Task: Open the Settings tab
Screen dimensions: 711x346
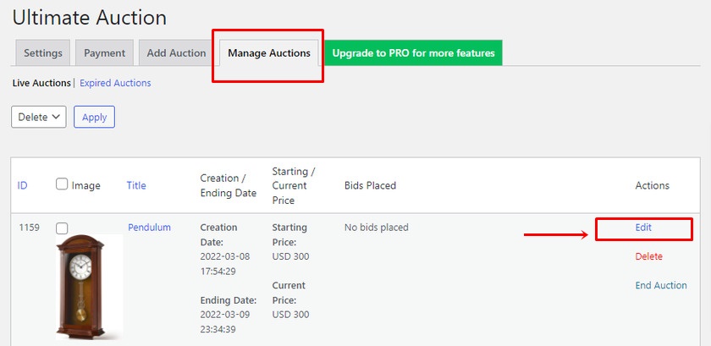Action: (x=42, y=52)
